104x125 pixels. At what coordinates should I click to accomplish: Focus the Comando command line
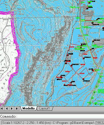(x=52, y=116)
